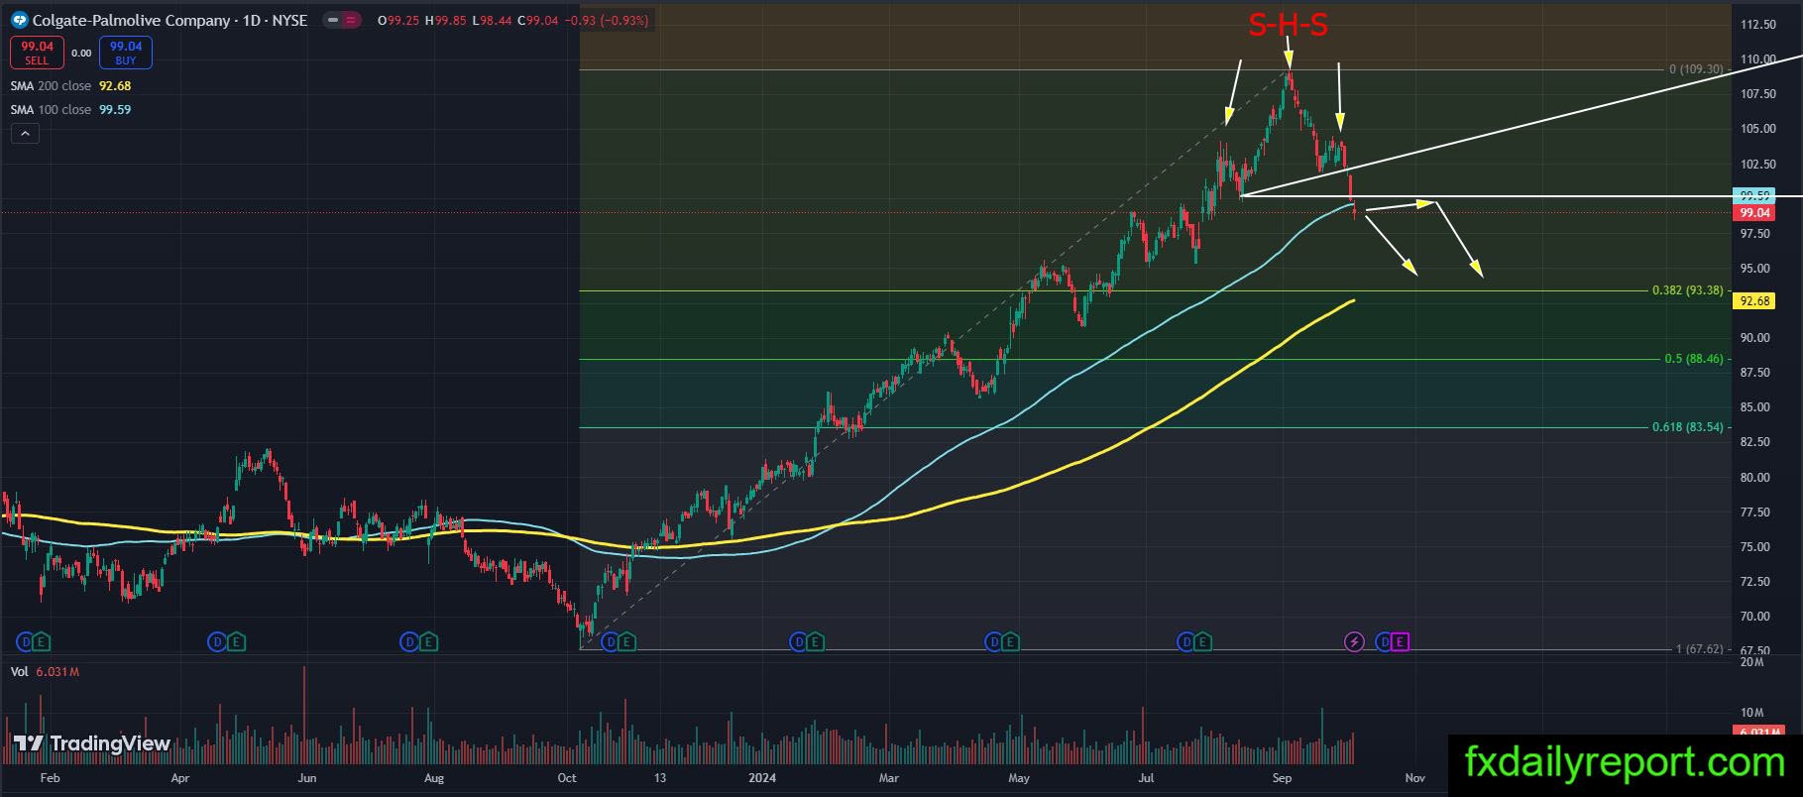Click the Sep label on the time axis
The height and width of the screenshot is (797, 1803).
click(1282, 778)
